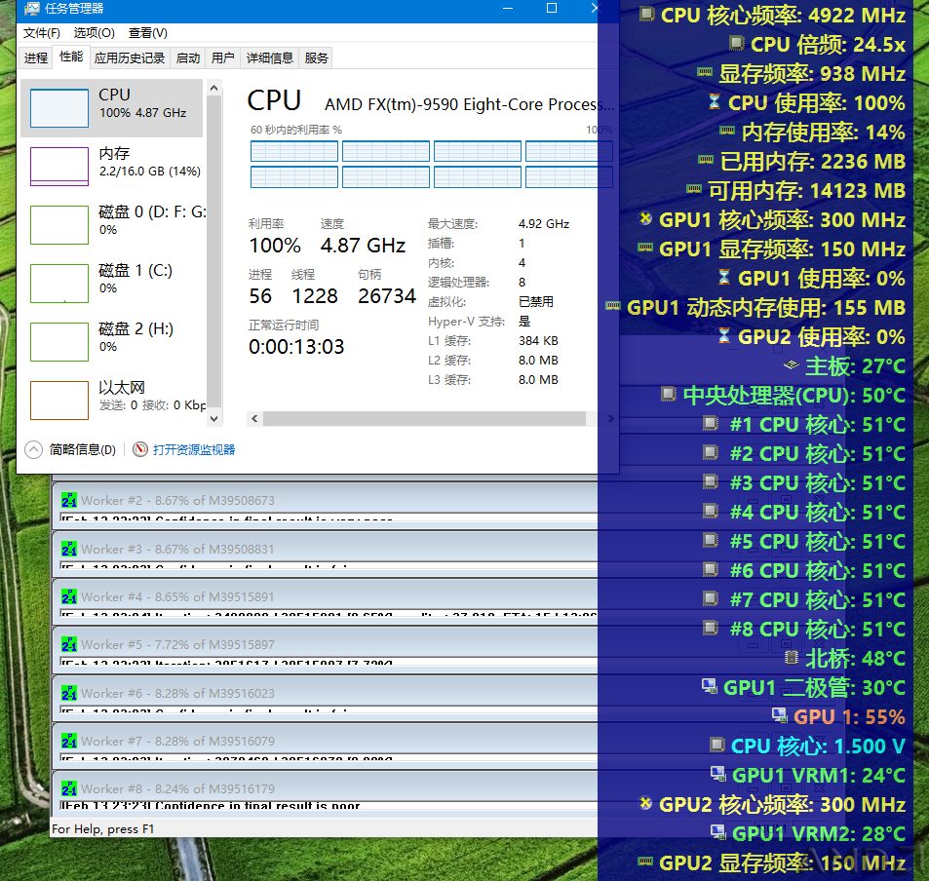929x881 pixels.
Task: Click the resource monitor icon
Action: pos(140,450)
